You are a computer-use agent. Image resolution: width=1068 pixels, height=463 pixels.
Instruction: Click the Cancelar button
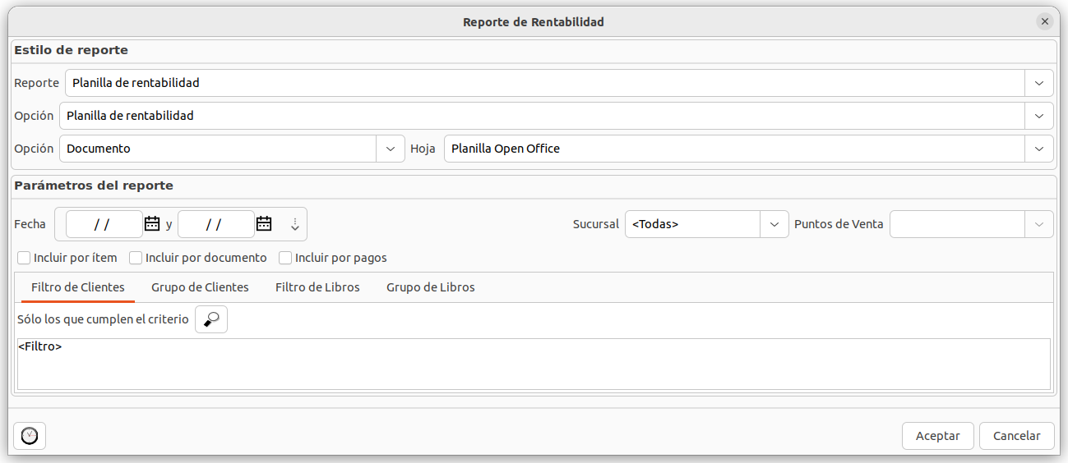tap(1016, 436)
